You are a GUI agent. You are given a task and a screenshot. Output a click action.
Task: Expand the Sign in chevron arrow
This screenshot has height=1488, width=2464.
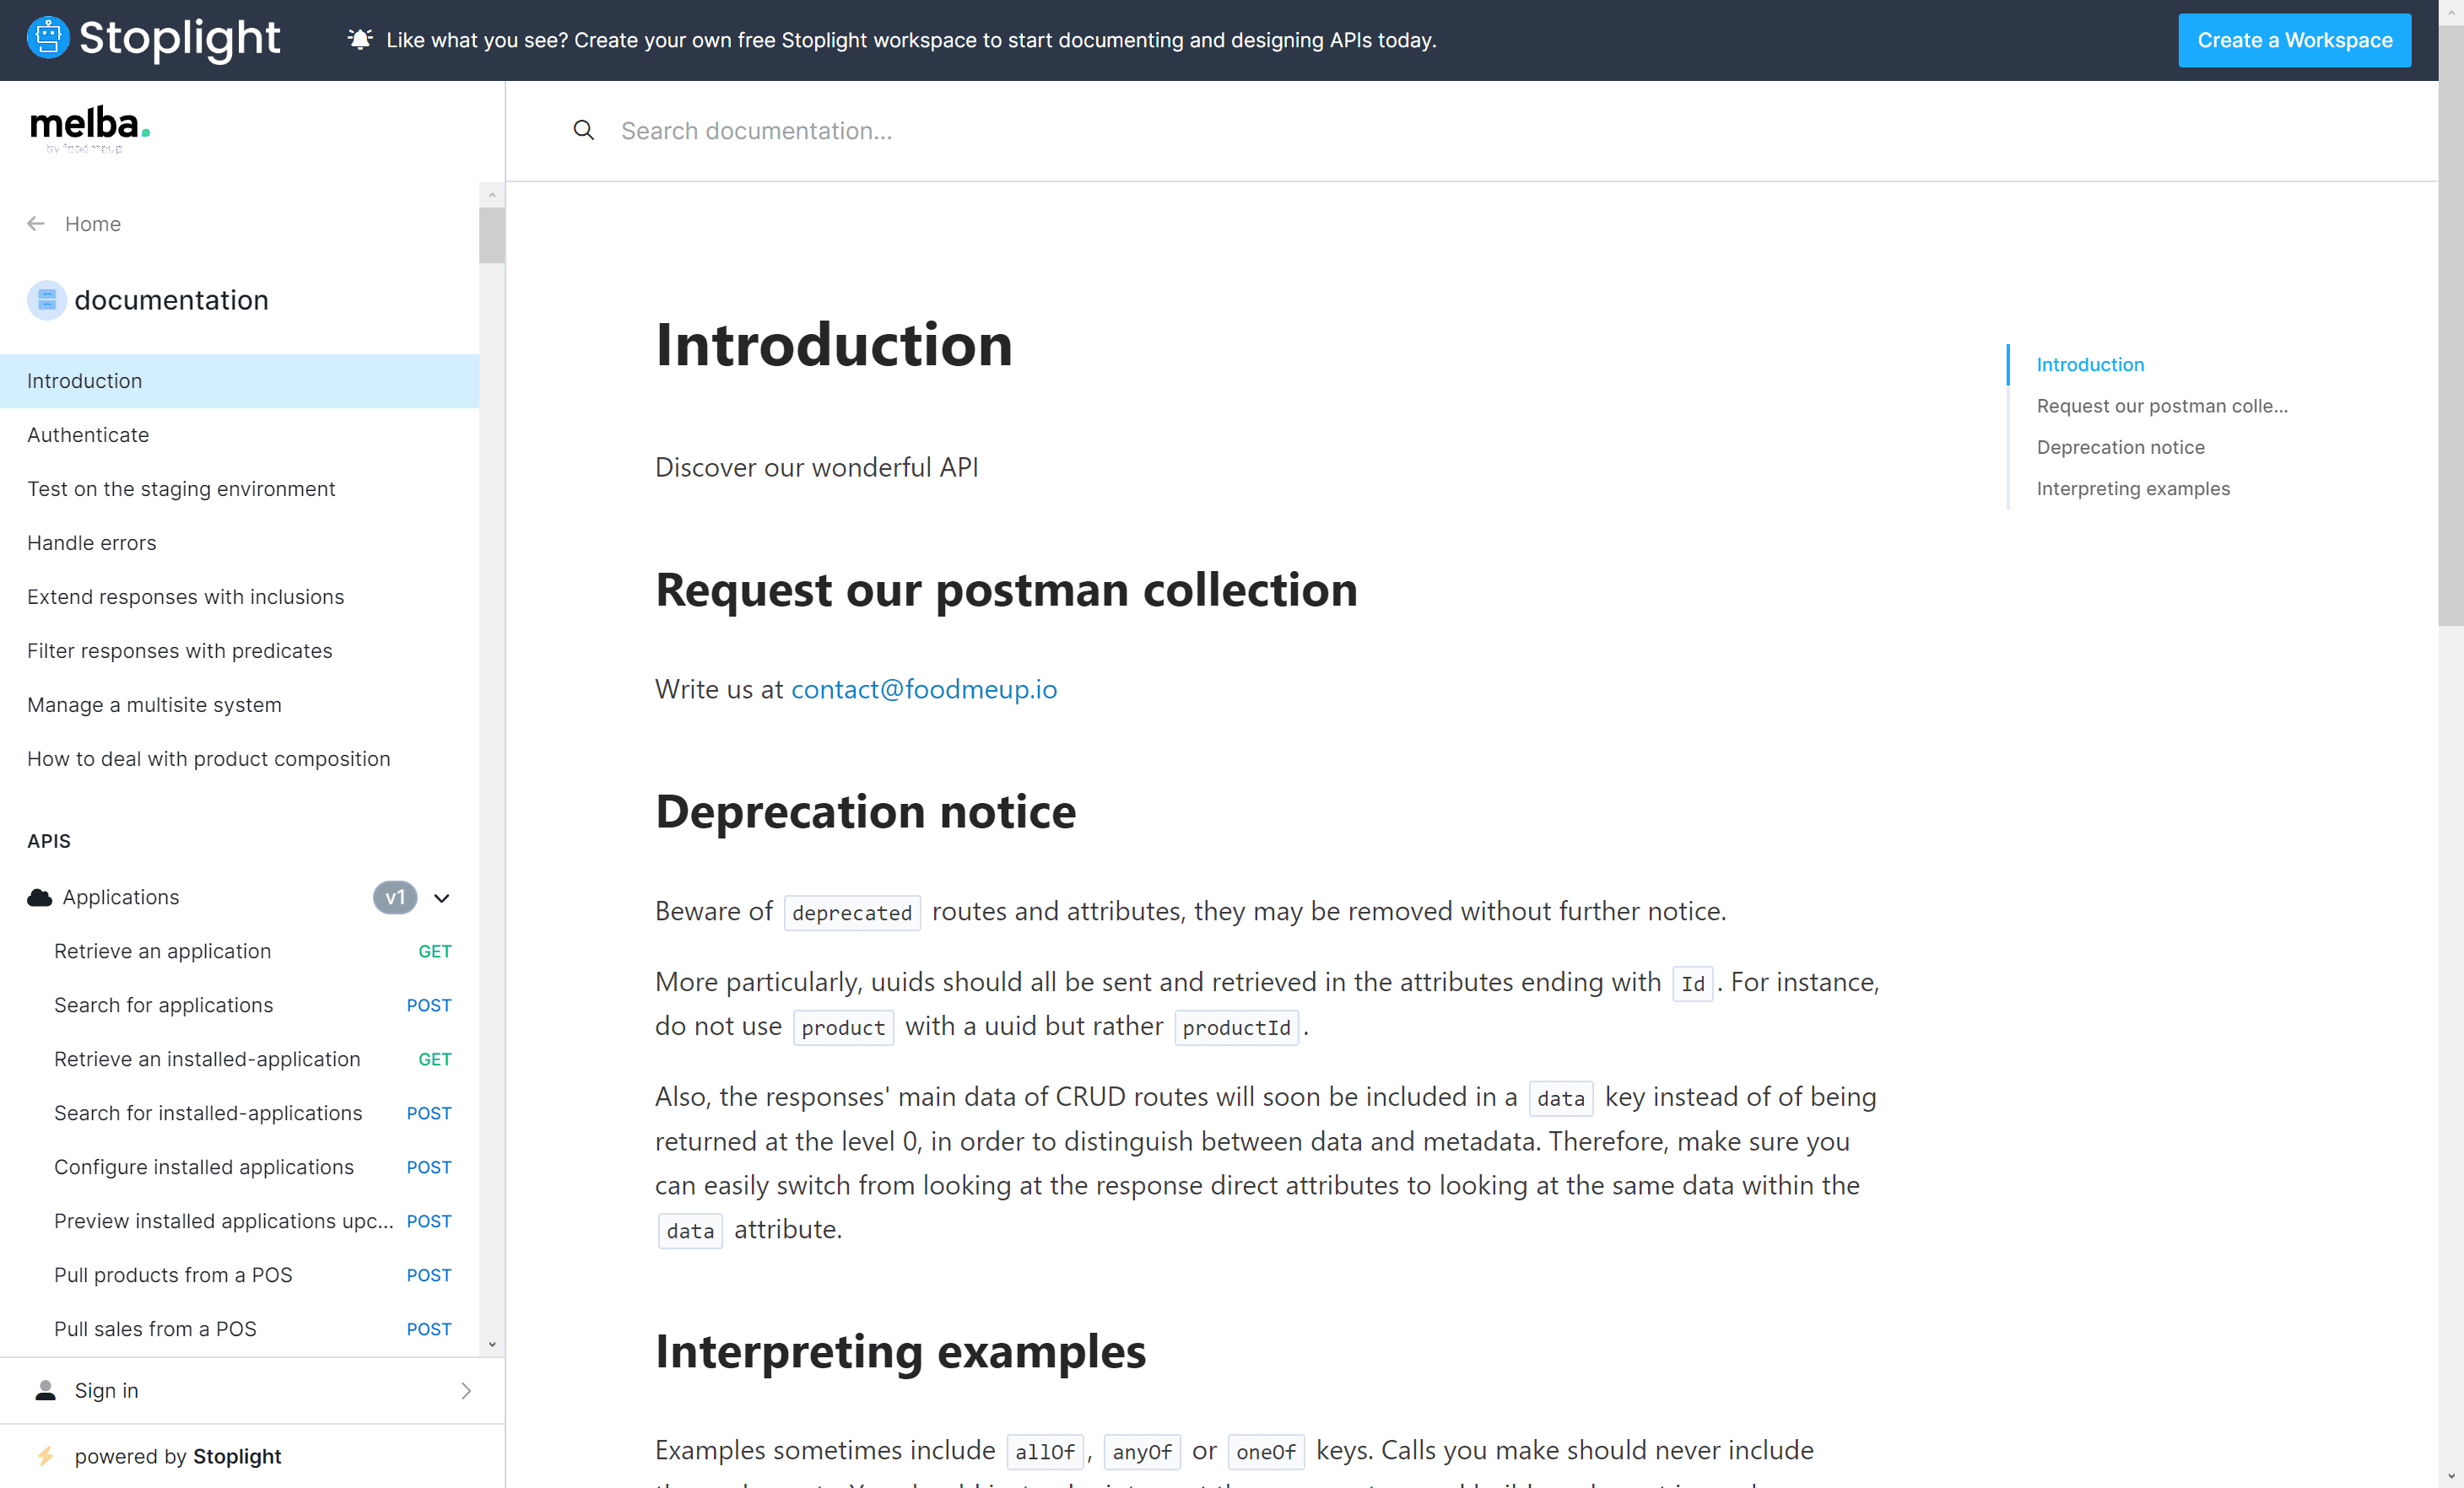(x=466, y=1390)
